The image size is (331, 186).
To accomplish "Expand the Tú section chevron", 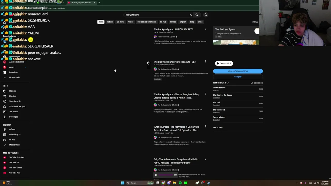I will click(x=7, y=86).
